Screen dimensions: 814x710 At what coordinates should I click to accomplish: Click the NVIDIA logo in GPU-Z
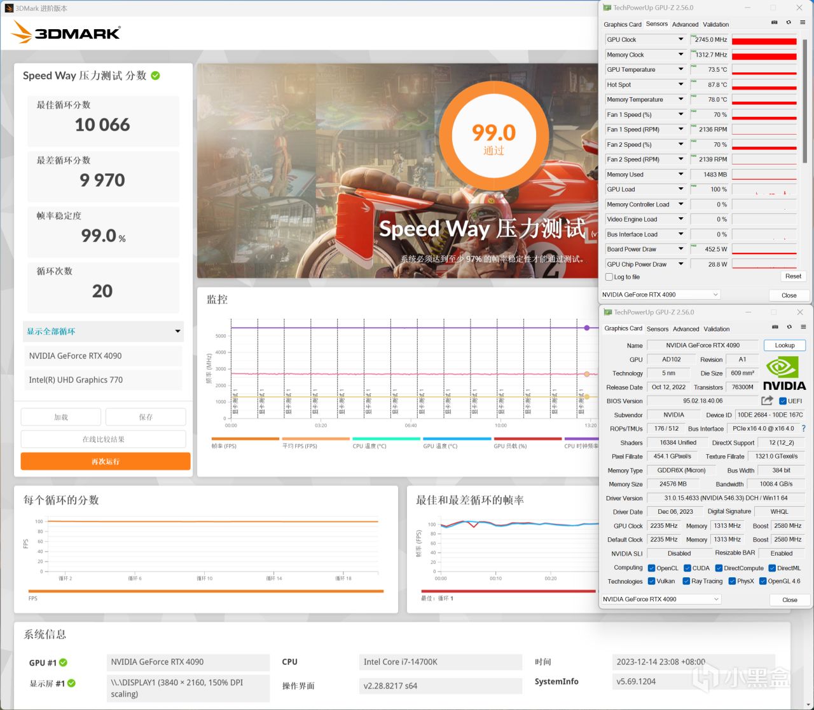point(784,373)
